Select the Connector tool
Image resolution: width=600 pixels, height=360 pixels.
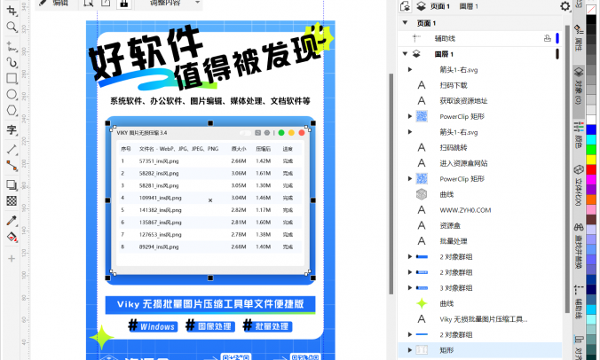point(12,166)
